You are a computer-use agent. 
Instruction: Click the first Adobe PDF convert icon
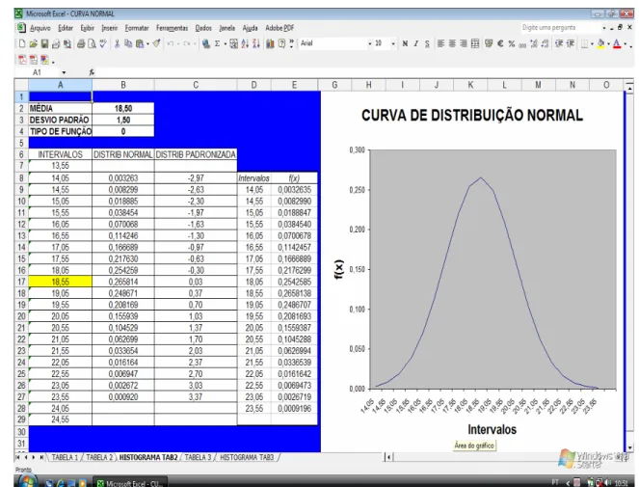click(x=22, y=60)
